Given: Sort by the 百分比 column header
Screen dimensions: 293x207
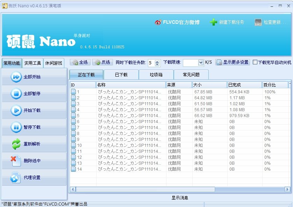Looking at the screenshot, I should [275, 85].
